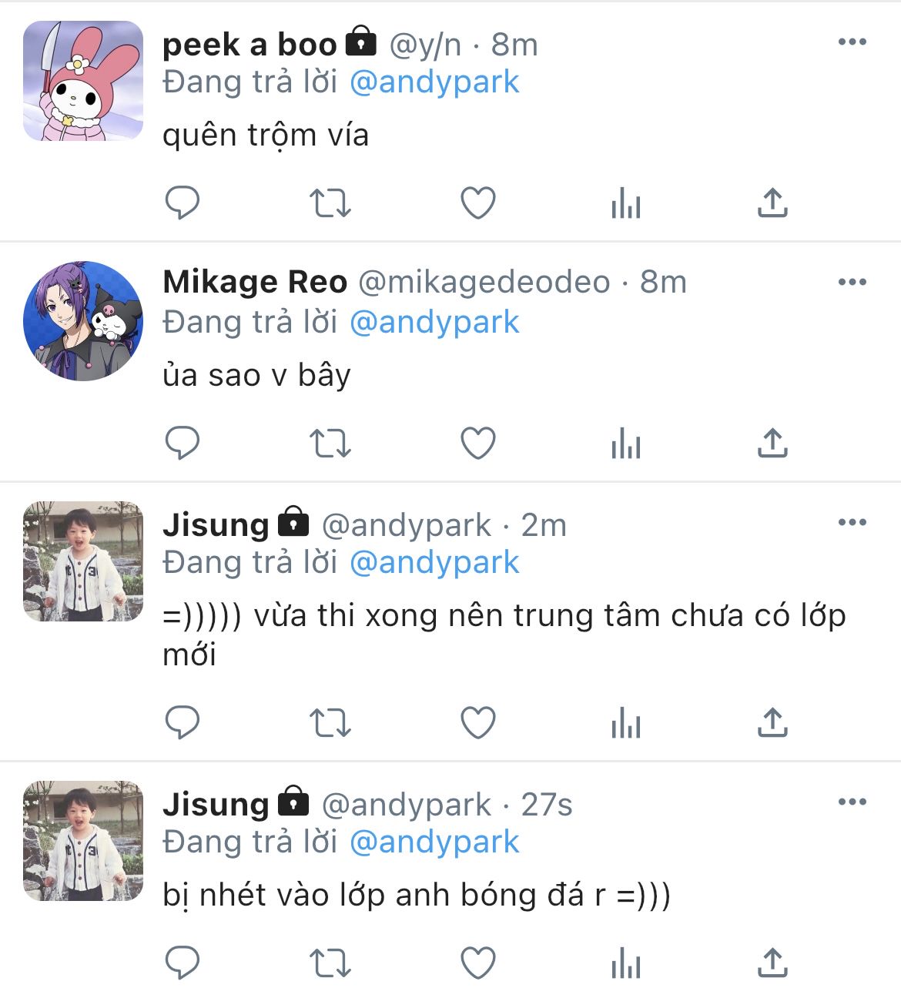901x998 pixels.
Task: Share Jisung's 27s tweet
Action: (772, 963)
